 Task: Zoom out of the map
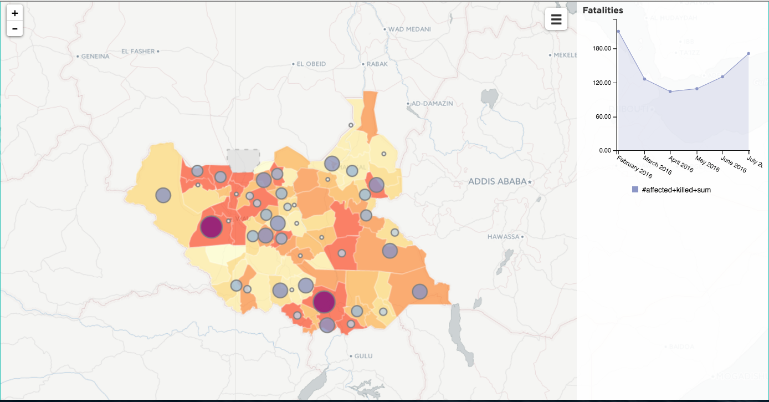pyautogui.click(x=14, y=29)
